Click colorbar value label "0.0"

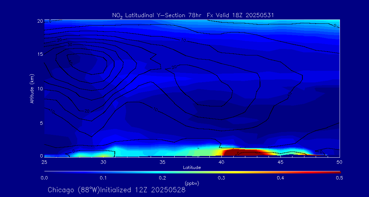[x=44, y=178]
